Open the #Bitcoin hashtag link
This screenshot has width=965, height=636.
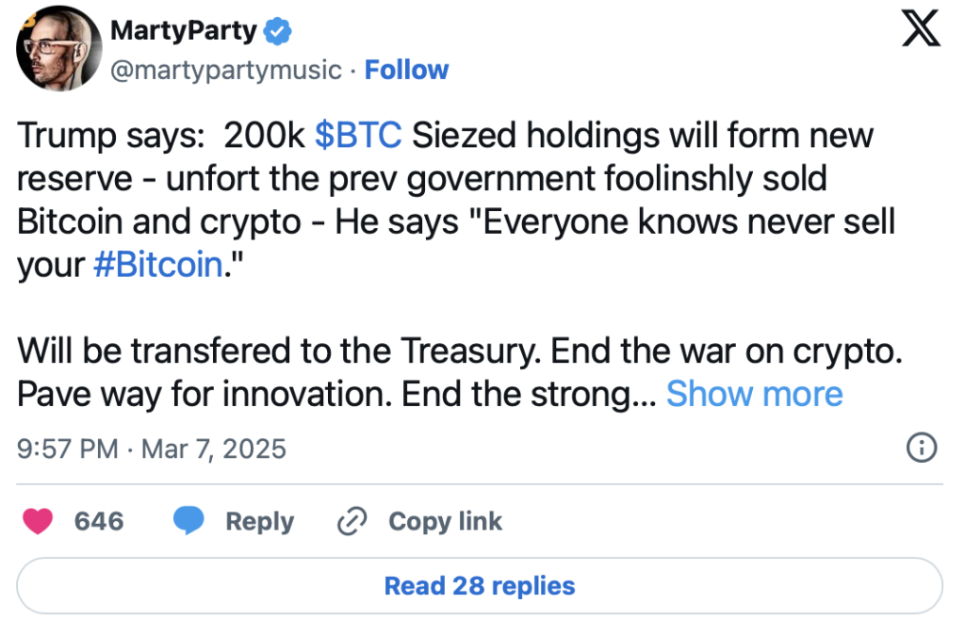(x=157, y=266)
